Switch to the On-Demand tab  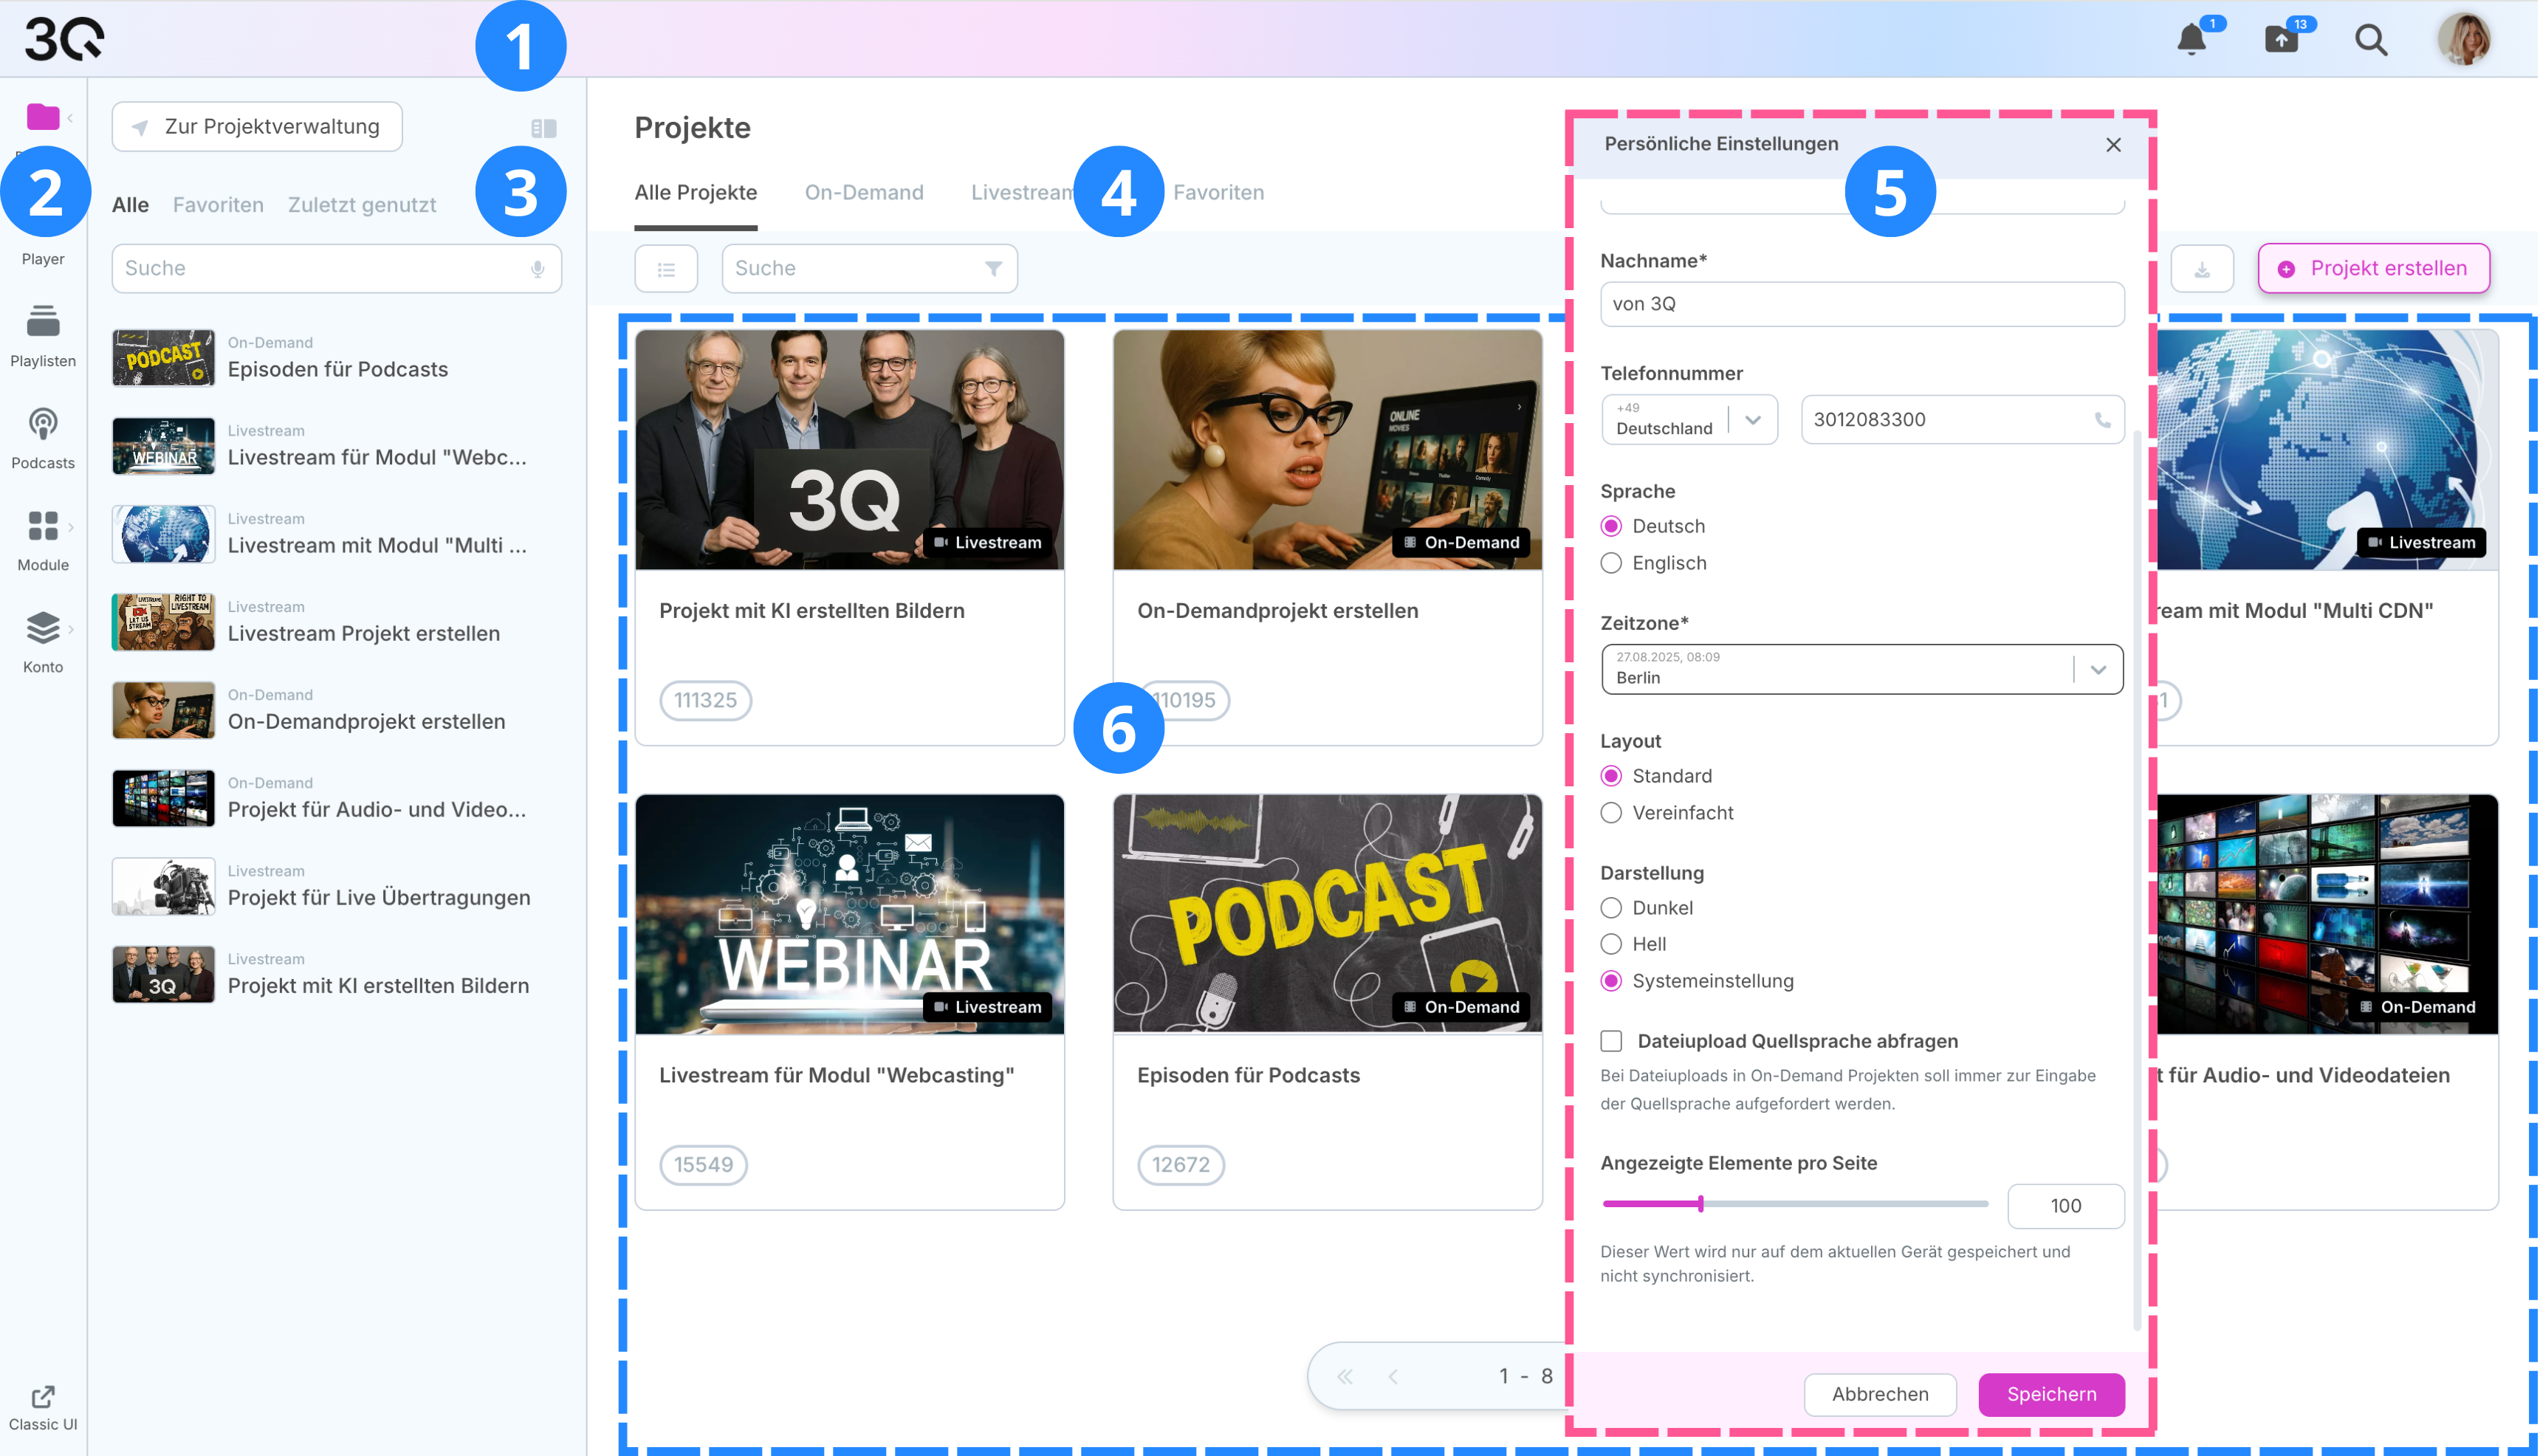[864, 192]
